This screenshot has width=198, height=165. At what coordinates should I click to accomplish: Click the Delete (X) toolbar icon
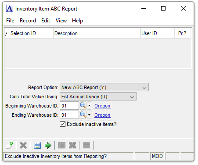[x=23, y=145]
